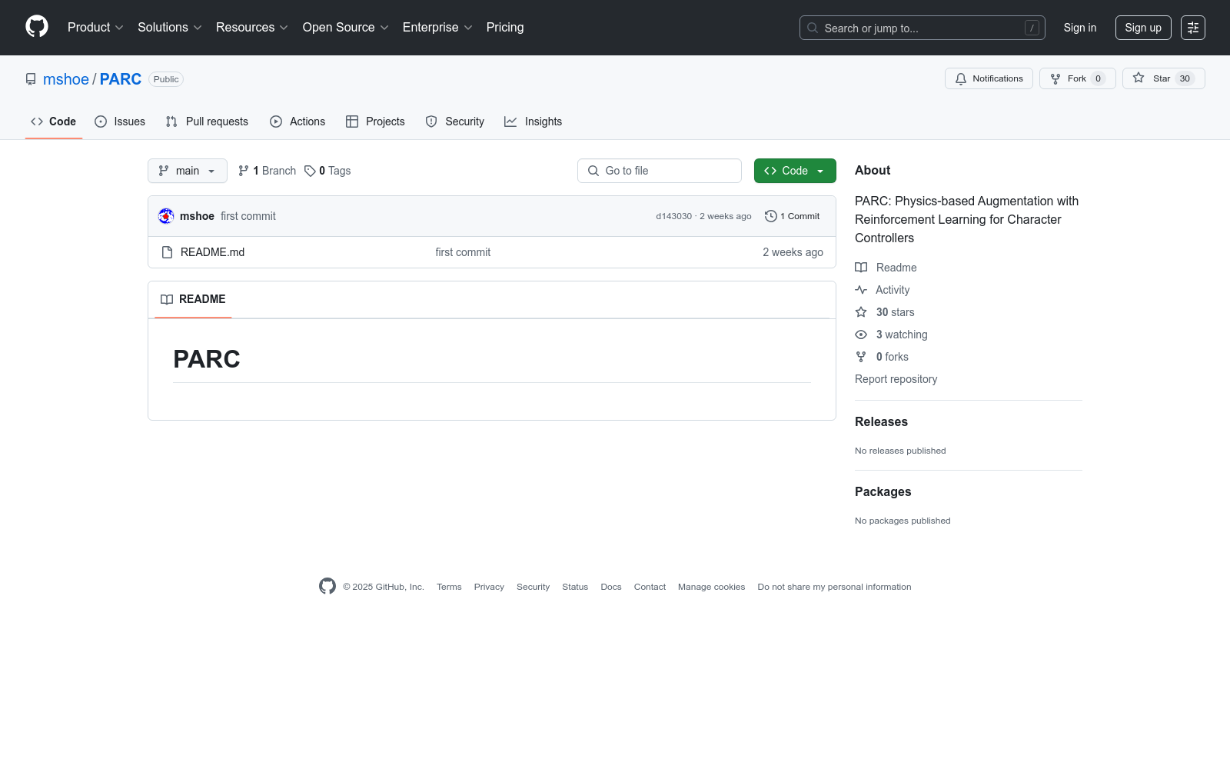Viewport: 1230px width, 769px height.
Task: Select the README tab in file viewer
Action: 193,299
